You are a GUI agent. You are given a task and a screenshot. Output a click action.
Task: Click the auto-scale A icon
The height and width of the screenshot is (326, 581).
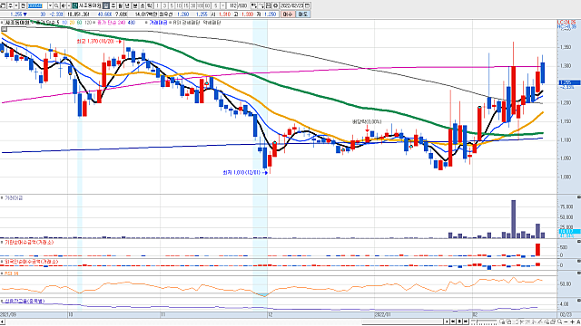pyautogui.click(x=578, y=322)
